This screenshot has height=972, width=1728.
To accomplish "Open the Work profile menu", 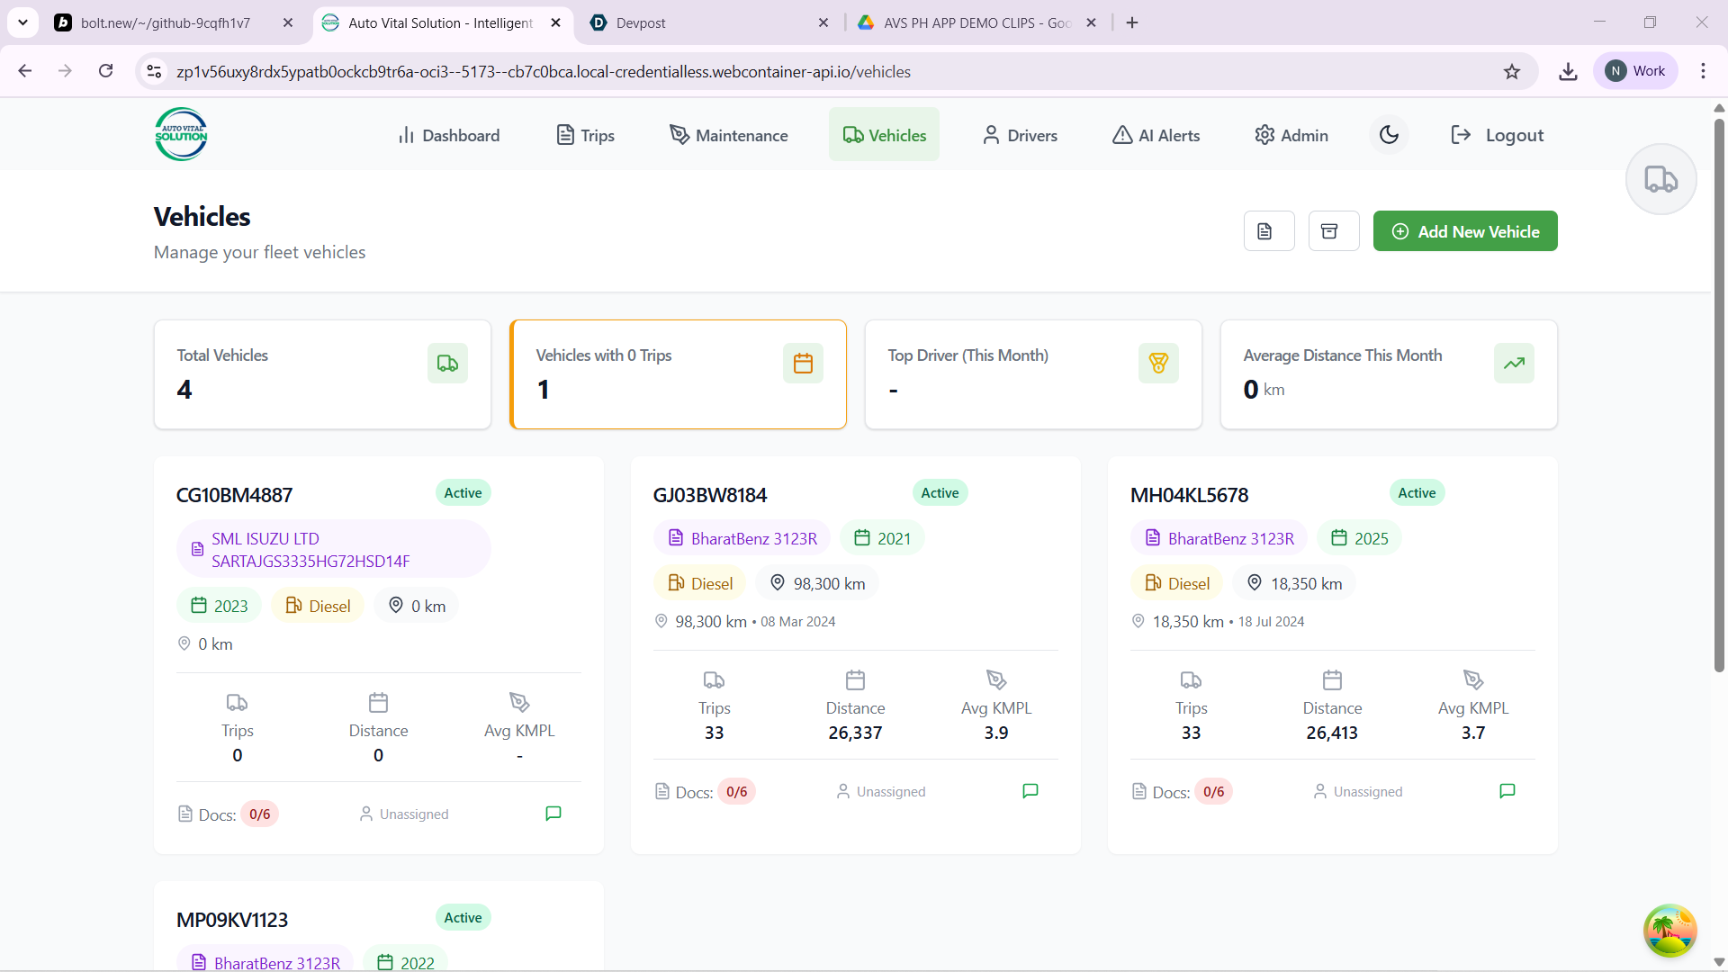I will coord(1635,71).
